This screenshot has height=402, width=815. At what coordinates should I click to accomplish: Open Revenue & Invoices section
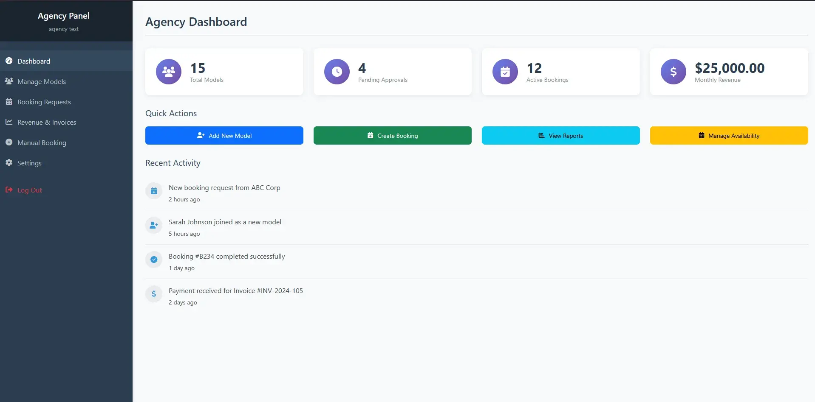pyautogui.click(x=47, y=122)
